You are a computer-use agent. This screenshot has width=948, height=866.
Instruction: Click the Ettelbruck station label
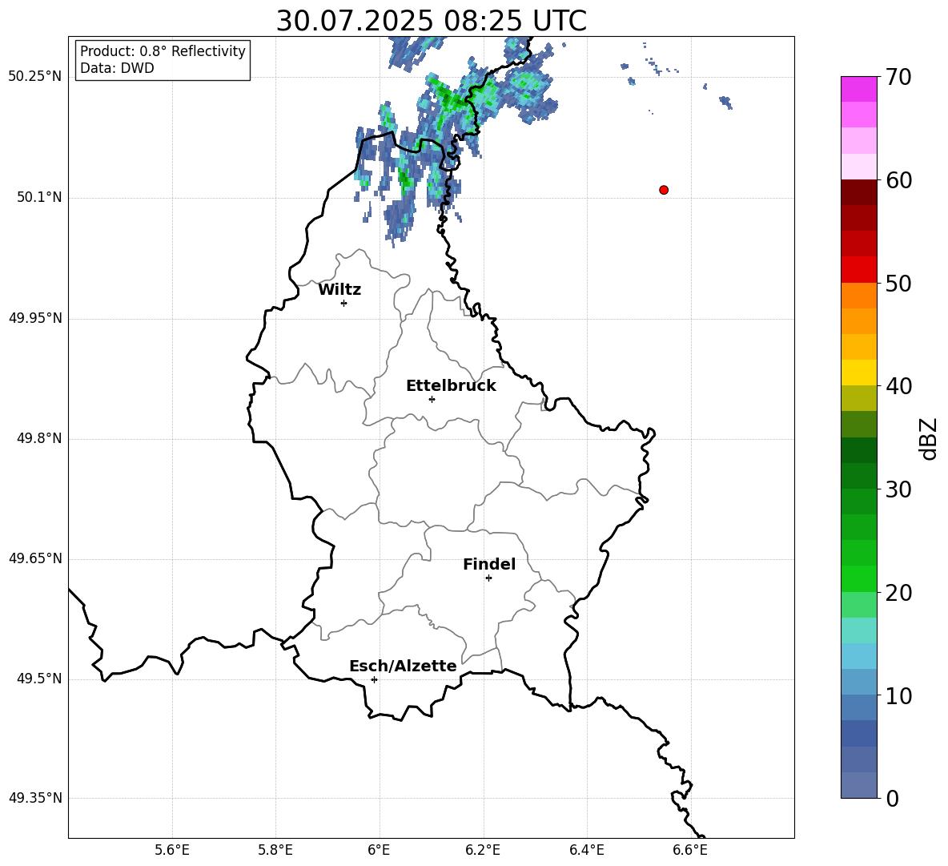point(451,386)
